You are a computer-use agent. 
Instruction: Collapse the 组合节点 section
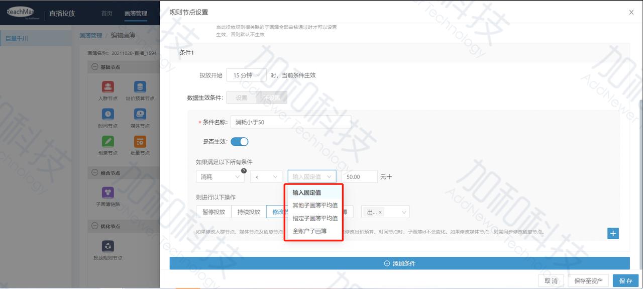coord(94,173)
